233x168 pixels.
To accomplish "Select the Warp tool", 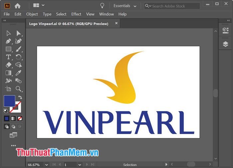I will coord(8,81).
